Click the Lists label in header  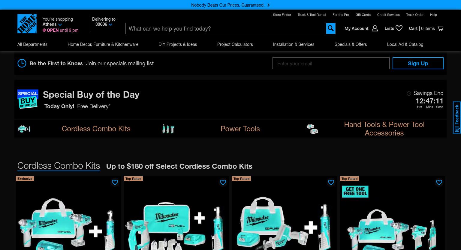point(389,28)
